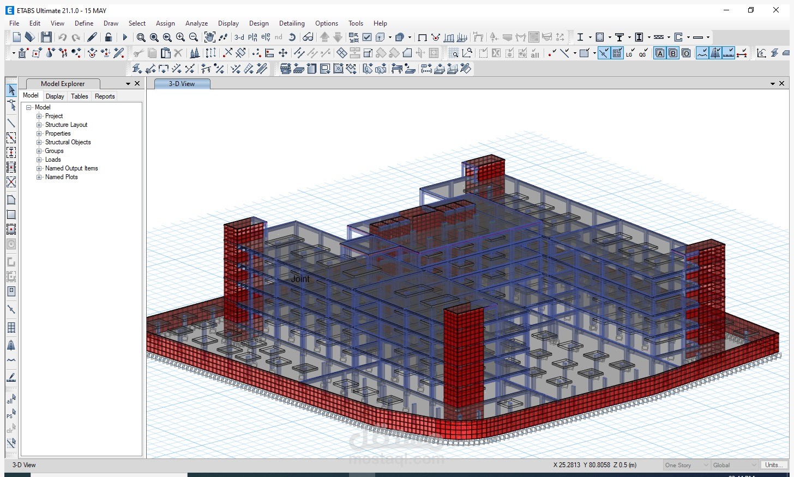
Task: Select the 3-D View window tab
Action: coord(182,84)
